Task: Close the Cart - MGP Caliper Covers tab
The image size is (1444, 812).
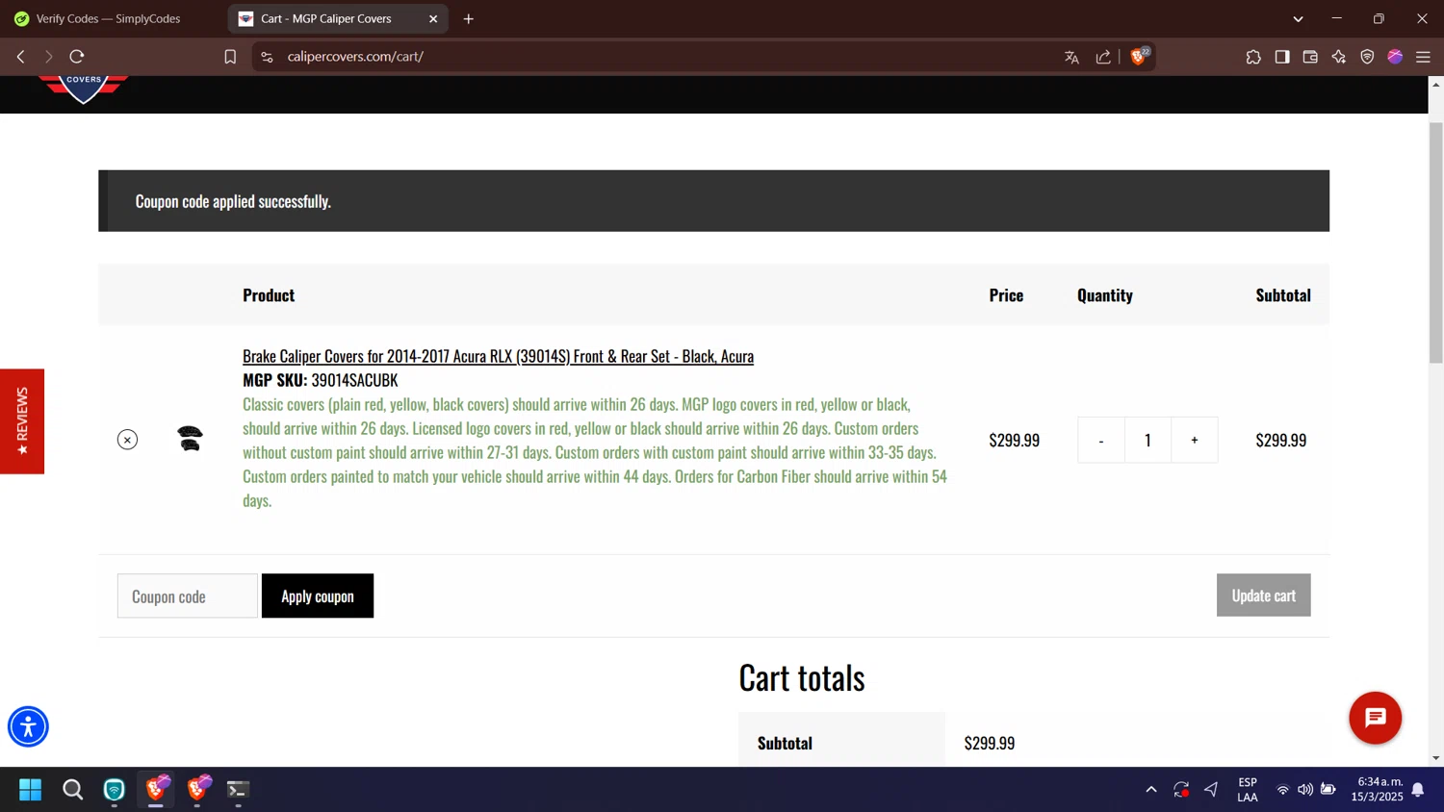Action: click(x=433, y=18)
